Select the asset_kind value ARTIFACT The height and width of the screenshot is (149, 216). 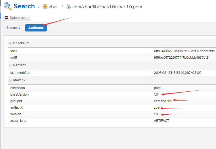(x=161, y=120)
